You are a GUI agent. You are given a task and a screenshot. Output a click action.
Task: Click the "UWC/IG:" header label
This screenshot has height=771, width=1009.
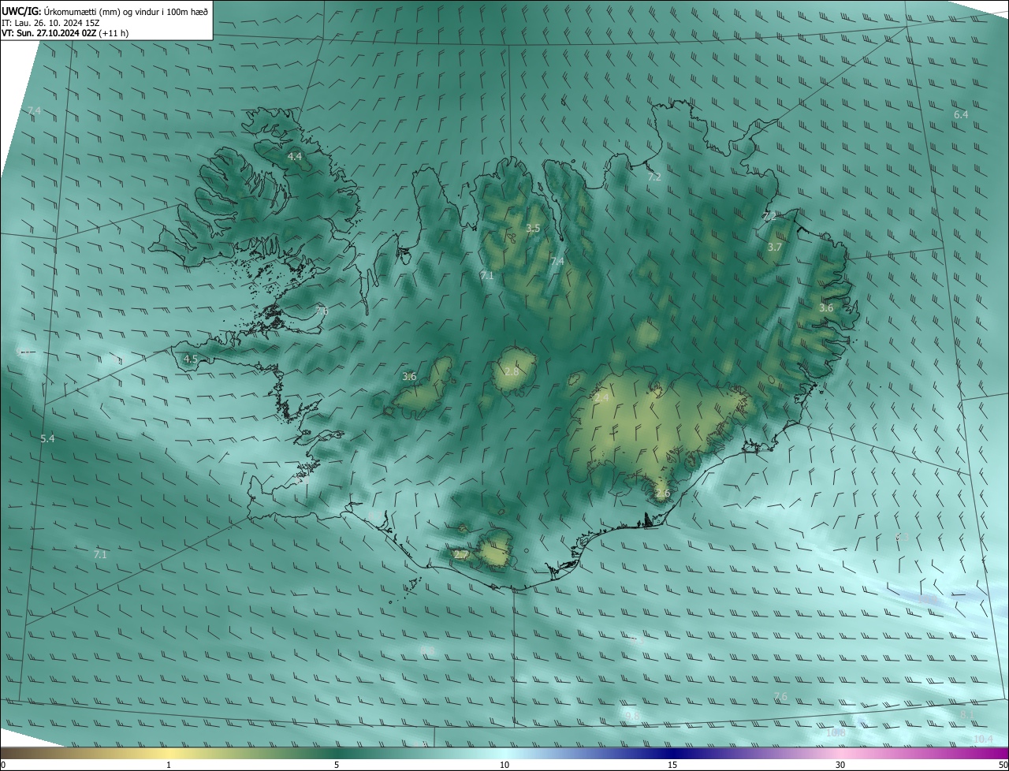(21, 11)
